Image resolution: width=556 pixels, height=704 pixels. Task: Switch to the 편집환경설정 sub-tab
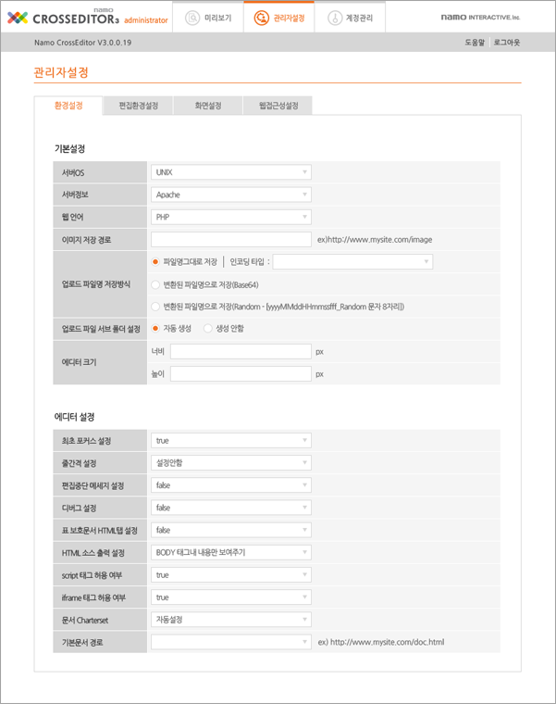[x=138, y=106]
